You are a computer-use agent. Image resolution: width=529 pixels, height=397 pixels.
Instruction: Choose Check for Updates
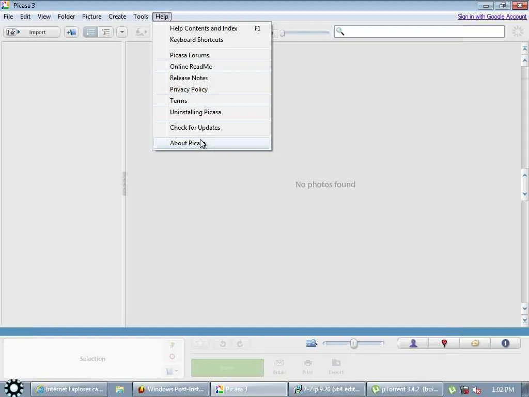click(x=212, y=128)
